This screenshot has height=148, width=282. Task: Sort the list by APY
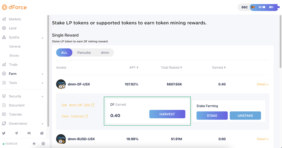pos(134,67)
